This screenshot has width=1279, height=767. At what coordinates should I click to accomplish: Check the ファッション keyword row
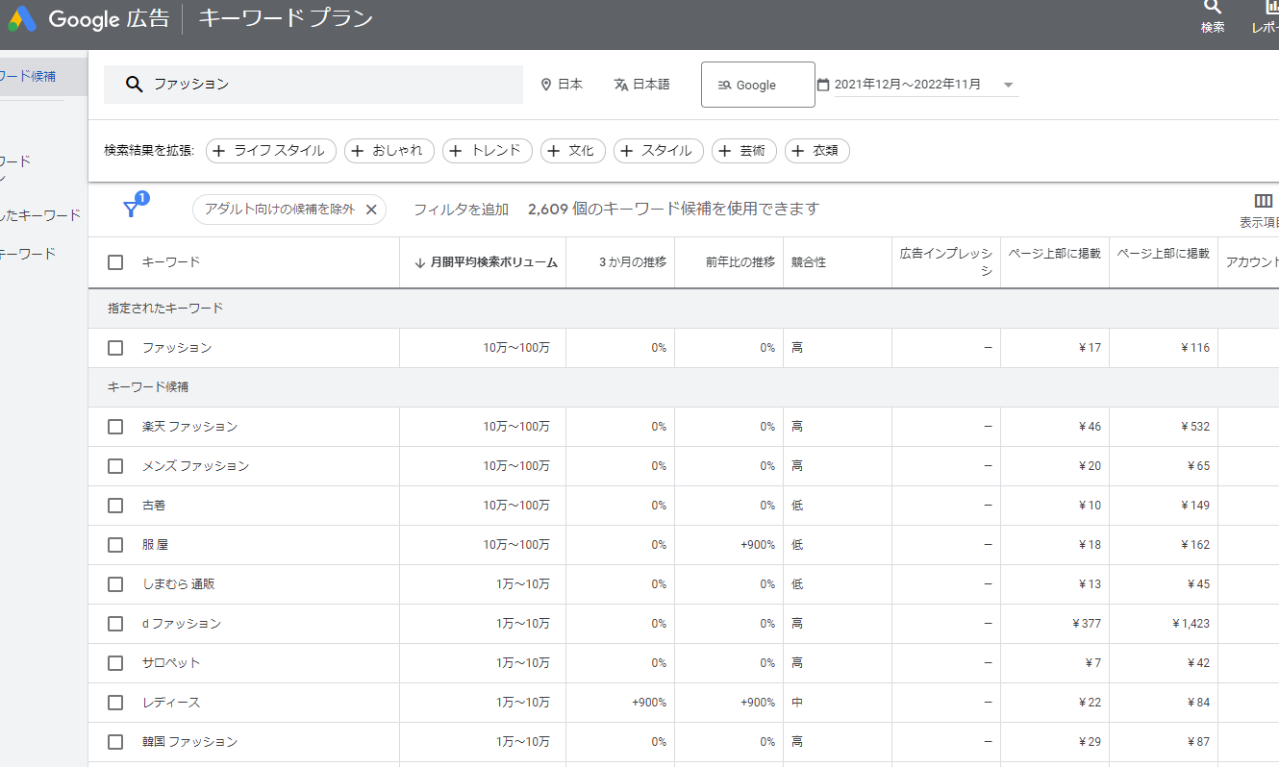tap(115, 348)
